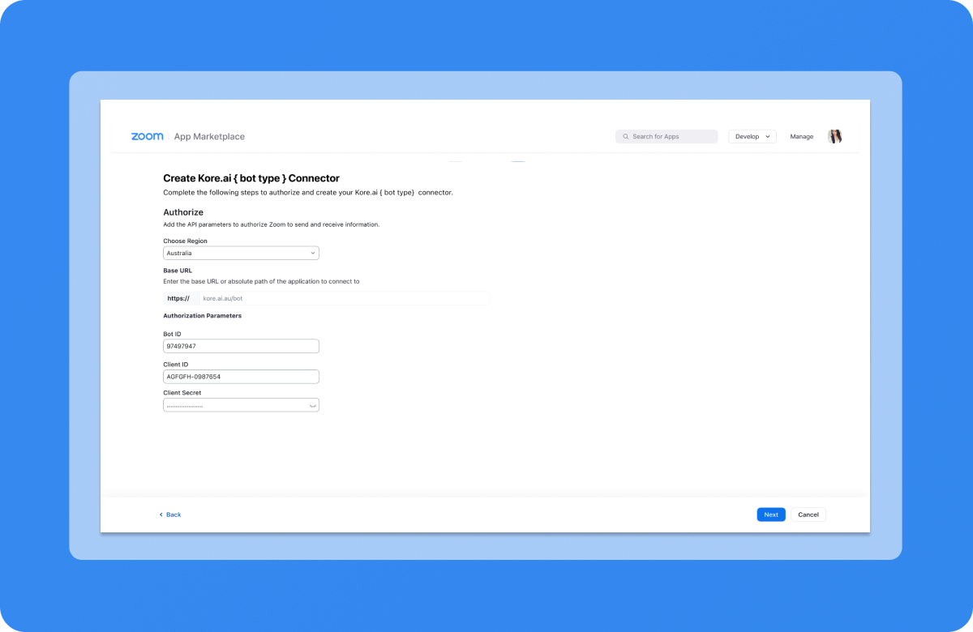This screenshot has width=973, height=632.
Task: Click the 'Create Kore.ai { bot type } Connector' heading
Action: (251, 178)
